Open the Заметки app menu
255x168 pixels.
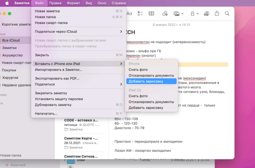[x=22, y=3]
